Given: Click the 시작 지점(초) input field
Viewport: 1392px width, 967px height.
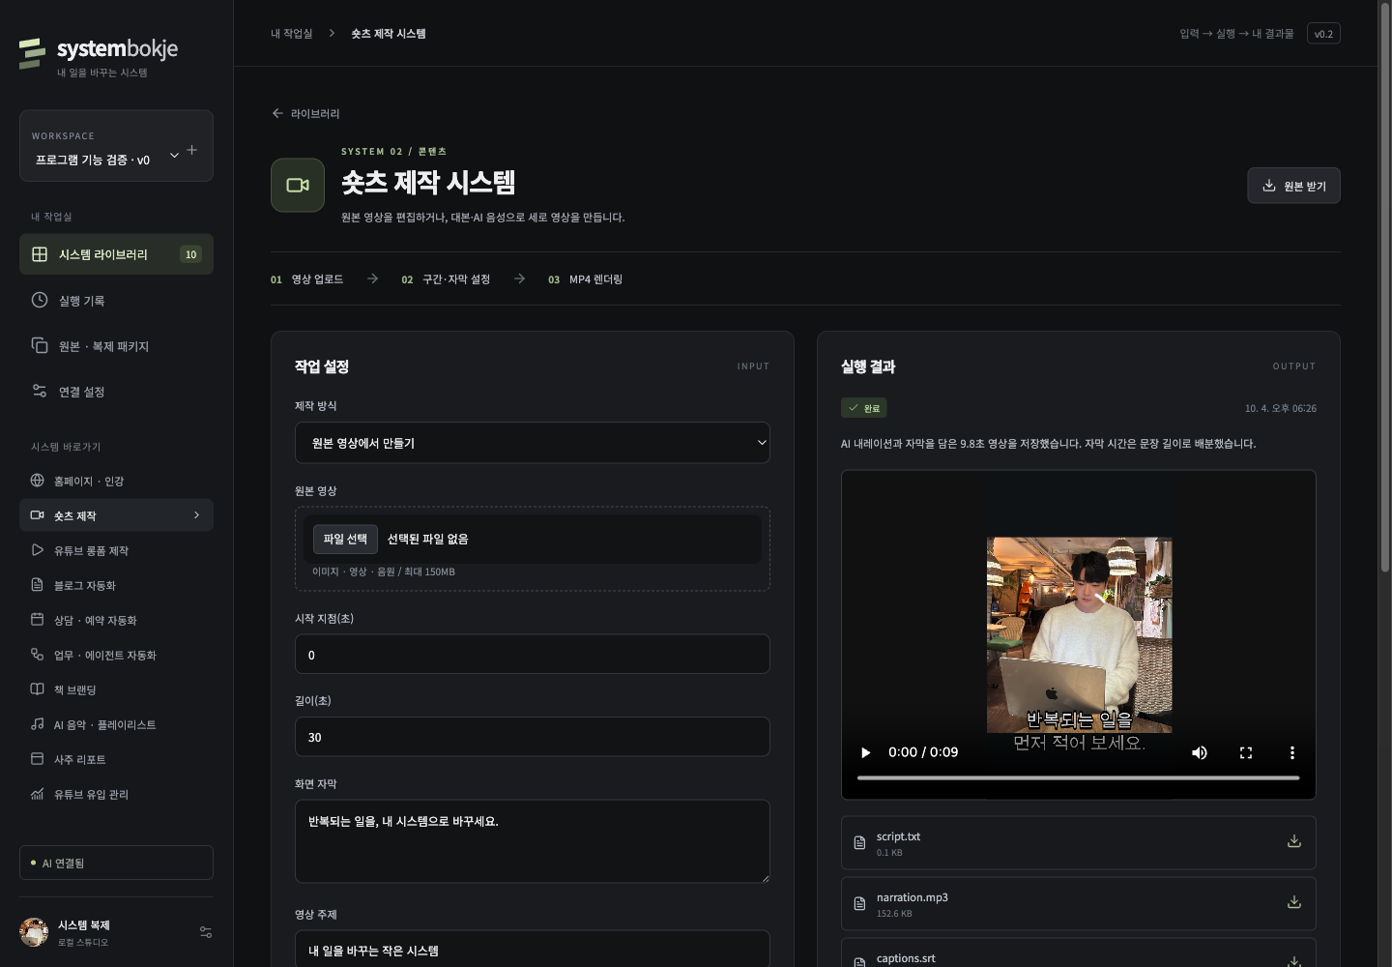Looking at the screenshot, I should 533,655.
